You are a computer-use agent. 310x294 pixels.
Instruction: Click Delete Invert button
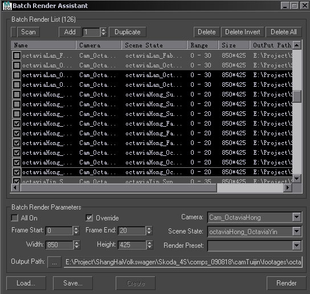(243, 32)
